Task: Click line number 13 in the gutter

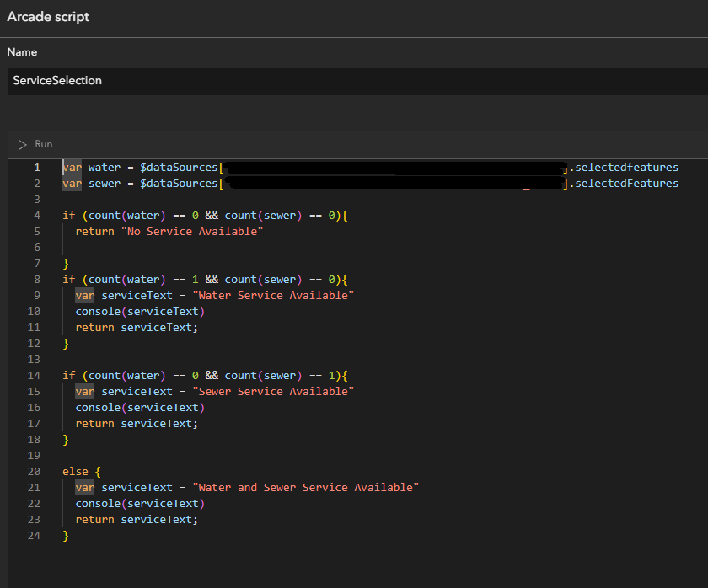Action: 34,360
